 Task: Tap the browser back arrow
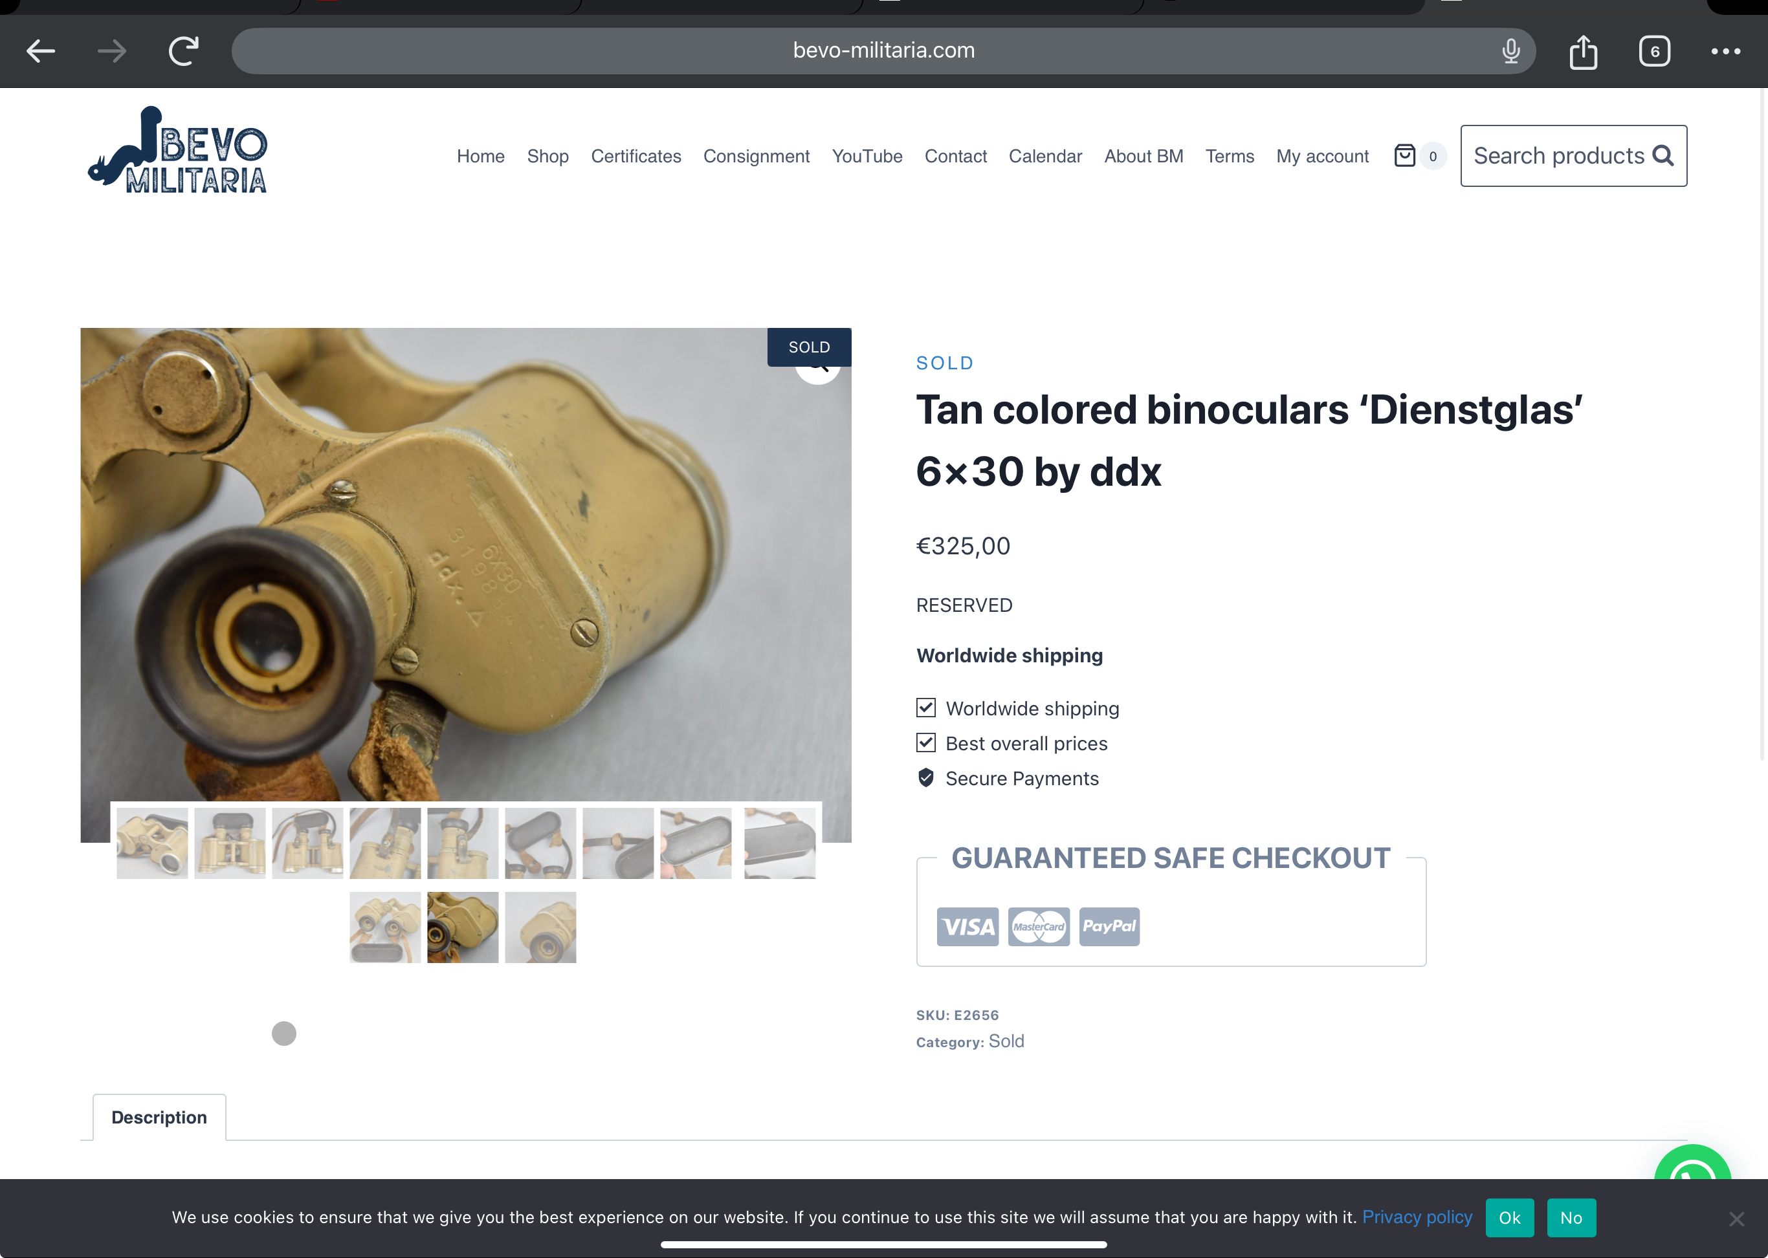[40, 51]
